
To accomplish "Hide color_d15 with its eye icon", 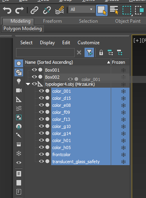I will (41, 98).
